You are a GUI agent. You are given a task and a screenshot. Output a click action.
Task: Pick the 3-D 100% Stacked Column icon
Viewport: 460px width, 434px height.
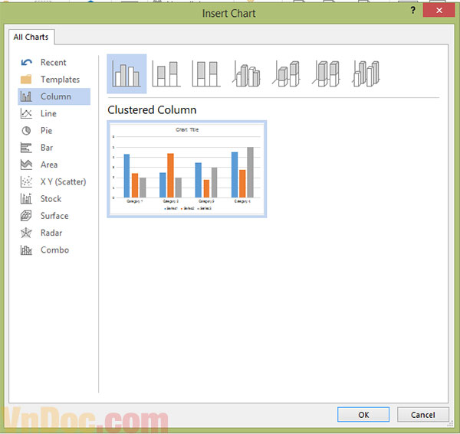pos(327,73)
